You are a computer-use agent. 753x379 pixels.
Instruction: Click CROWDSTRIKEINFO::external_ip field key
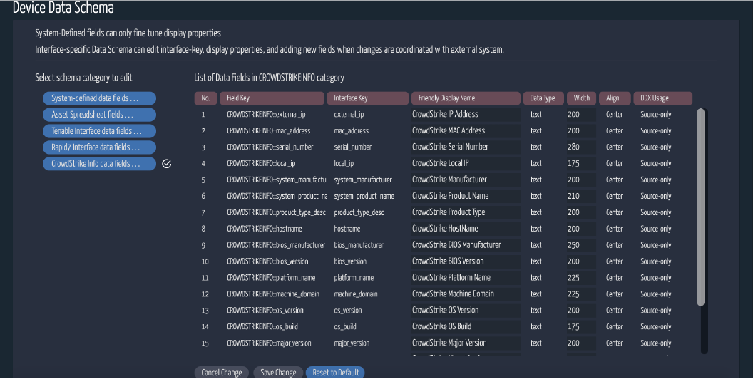266,115
